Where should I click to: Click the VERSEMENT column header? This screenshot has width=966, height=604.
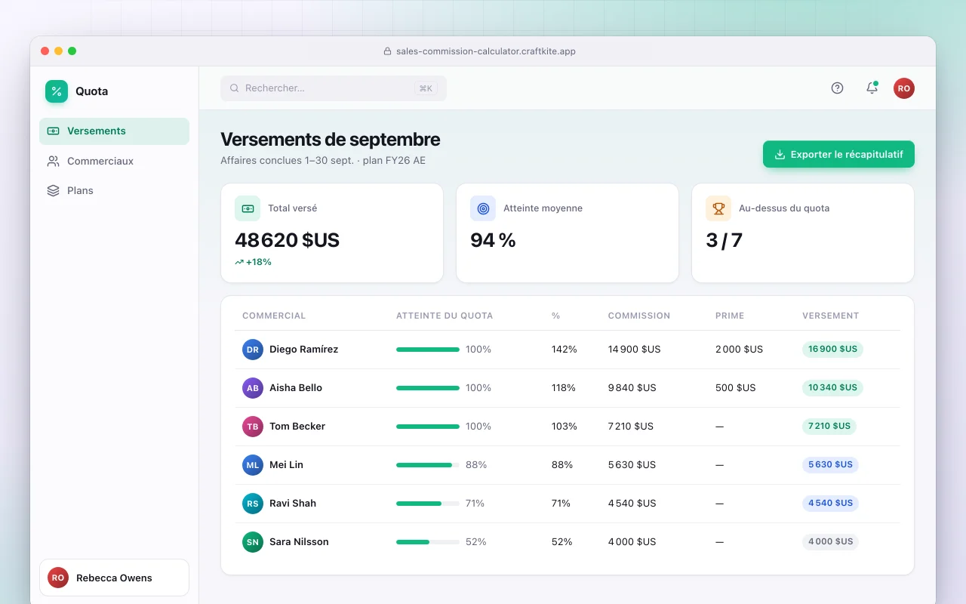830,316
